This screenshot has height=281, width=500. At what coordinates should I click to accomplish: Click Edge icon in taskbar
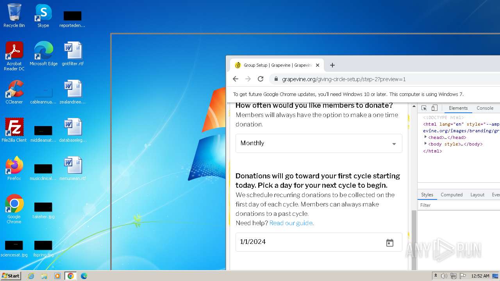coord(84,276)
